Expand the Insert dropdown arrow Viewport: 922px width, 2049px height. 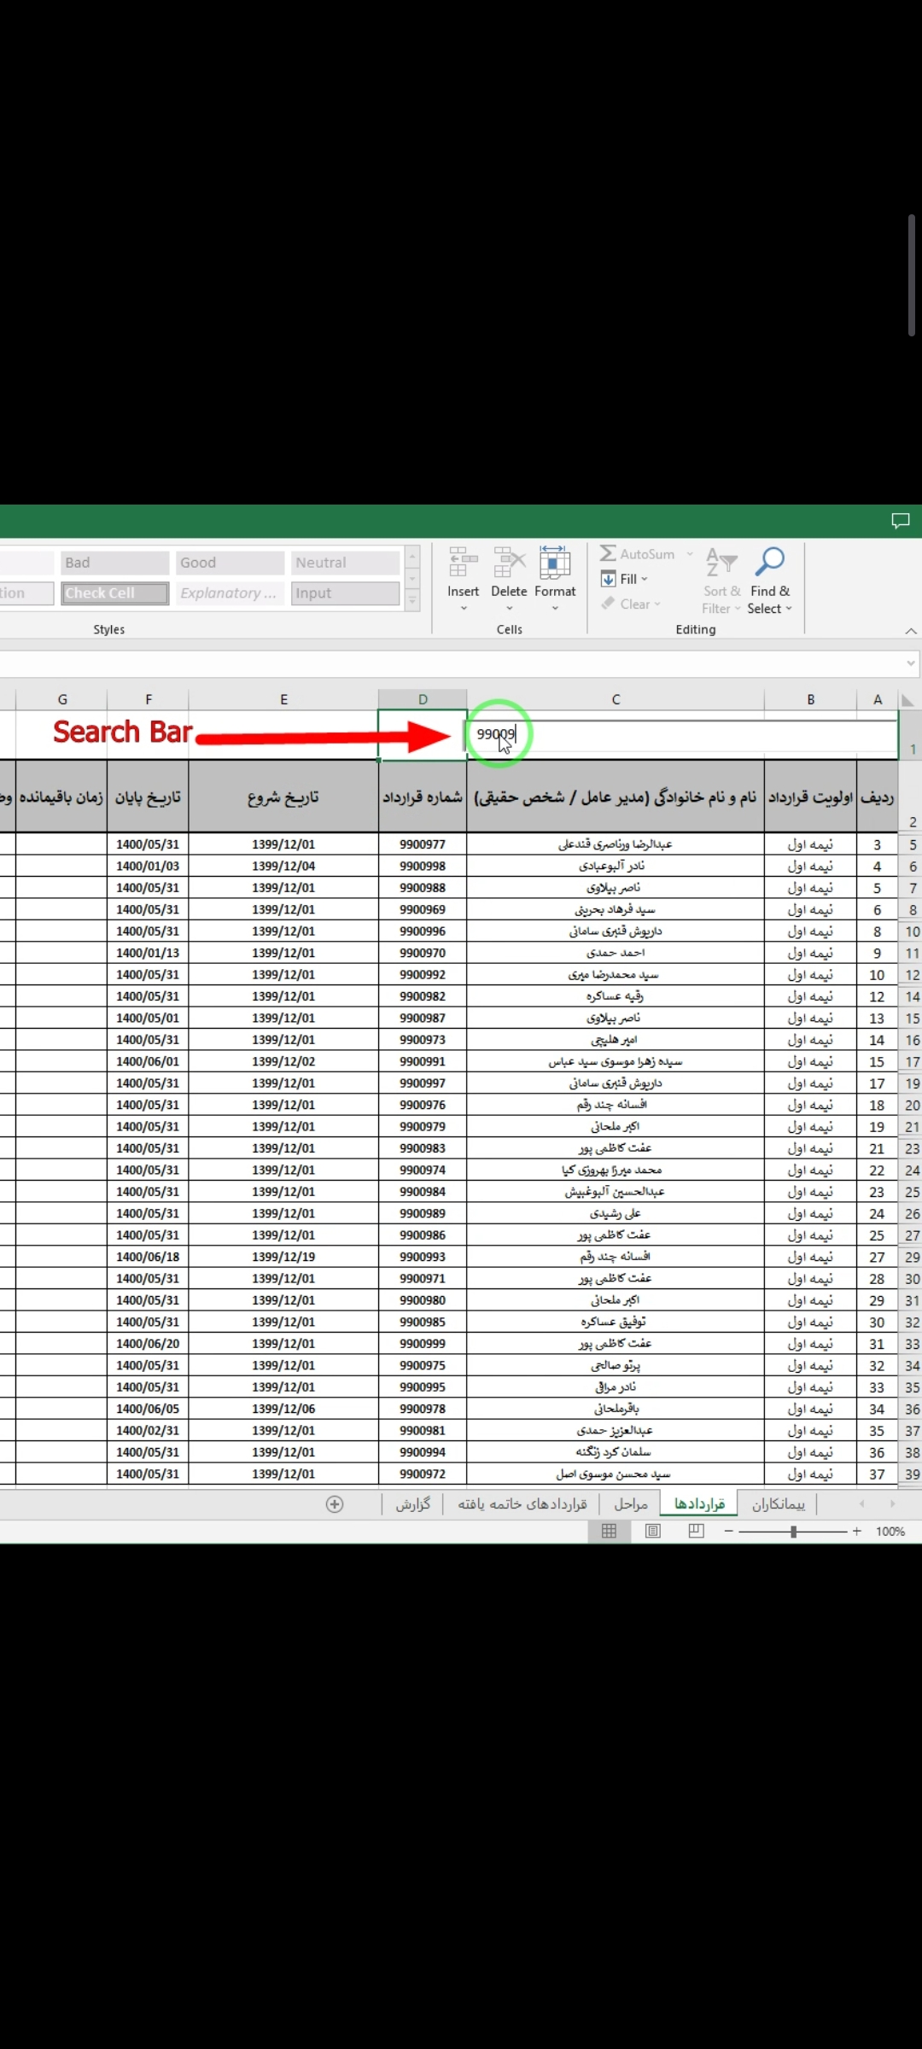tap(464, 609)
